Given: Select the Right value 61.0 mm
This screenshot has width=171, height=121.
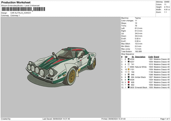Looking at the screenshot, I should tap(139, 31).
